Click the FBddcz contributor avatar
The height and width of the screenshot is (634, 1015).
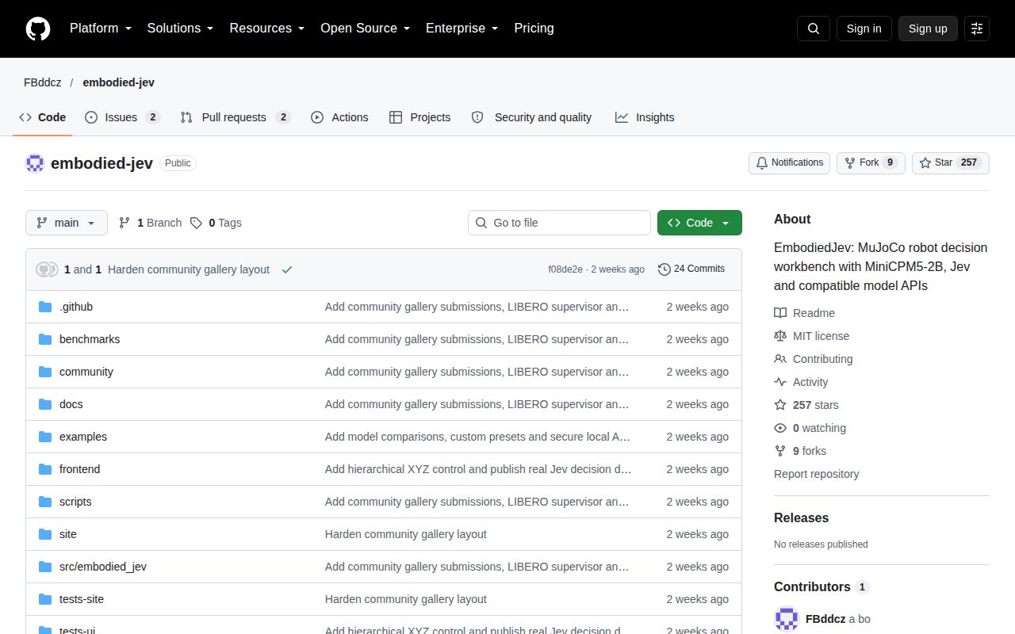pos(787,619)
